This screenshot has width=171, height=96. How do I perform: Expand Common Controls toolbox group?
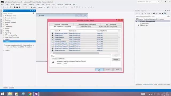pyautogui.click(x=4, y=18)
